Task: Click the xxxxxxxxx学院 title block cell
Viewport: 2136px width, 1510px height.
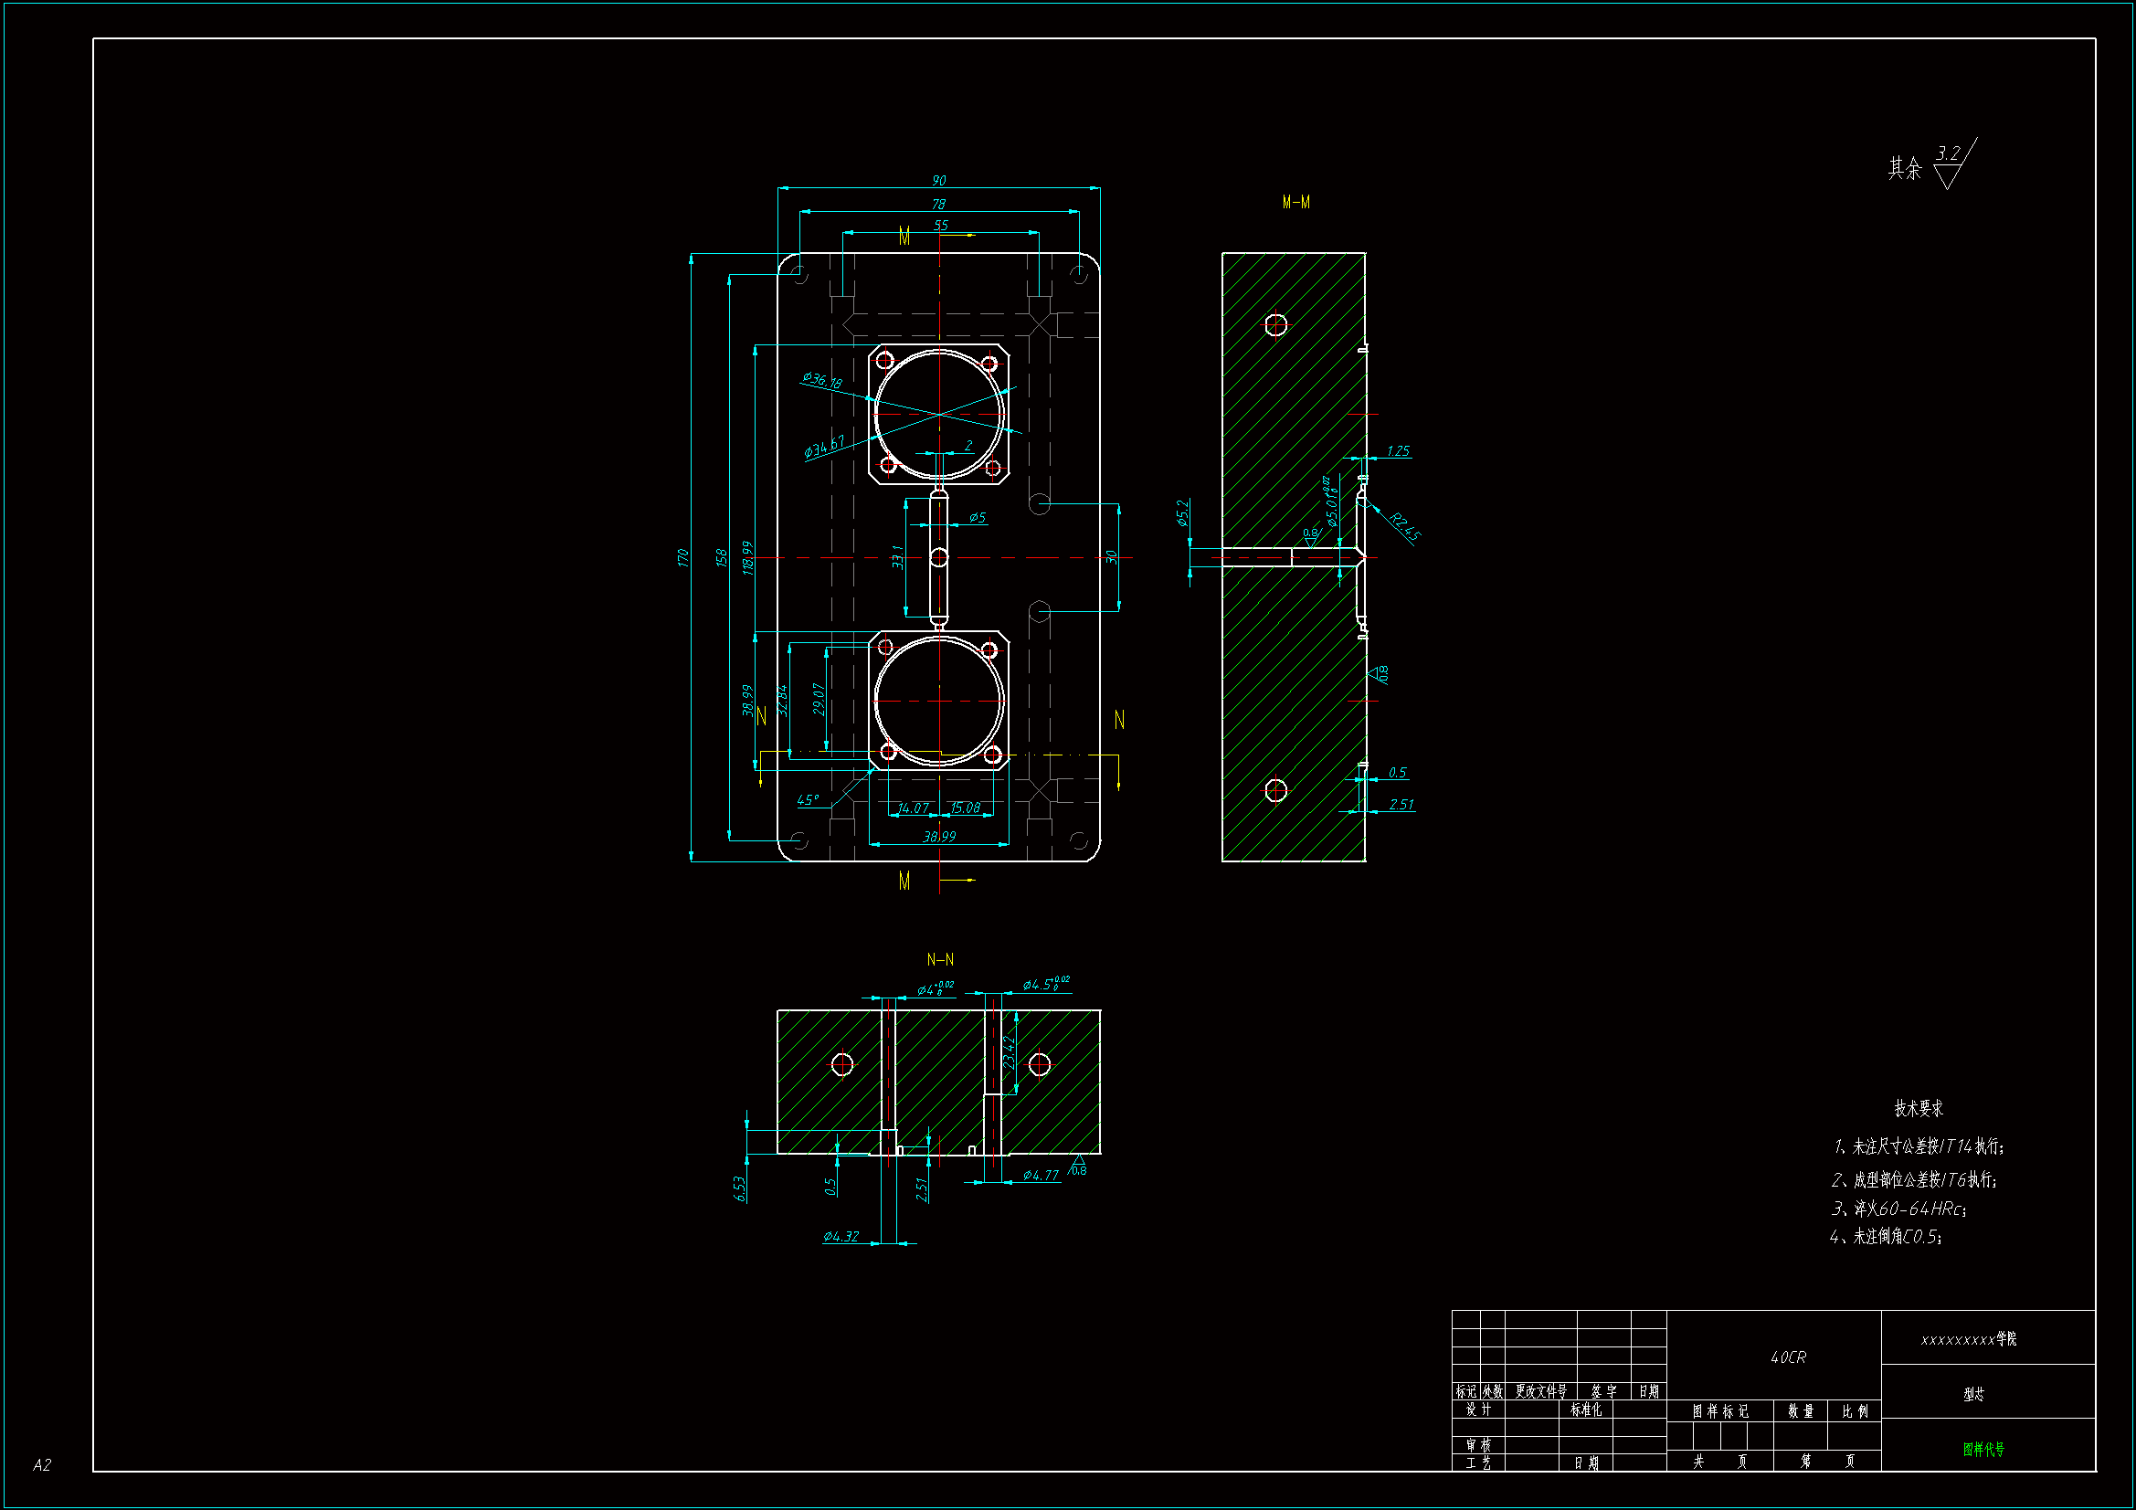Action: coord(1968,1339)
